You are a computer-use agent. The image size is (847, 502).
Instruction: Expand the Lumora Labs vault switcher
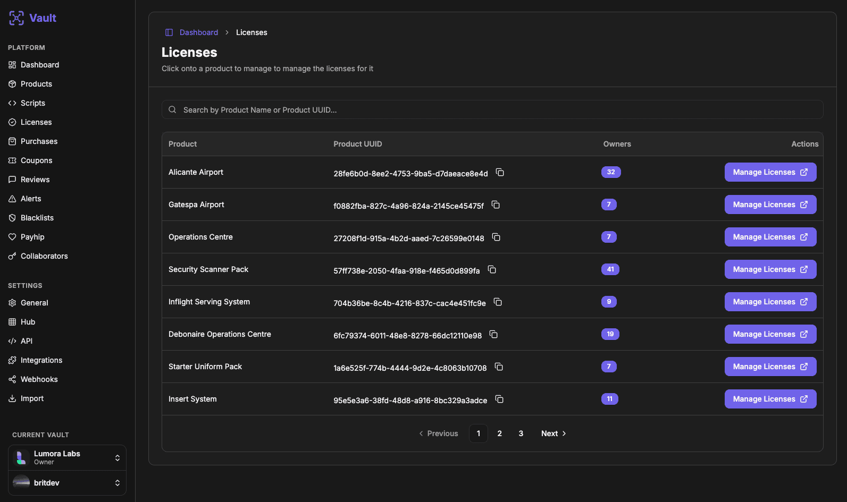(x=67, y=457)
